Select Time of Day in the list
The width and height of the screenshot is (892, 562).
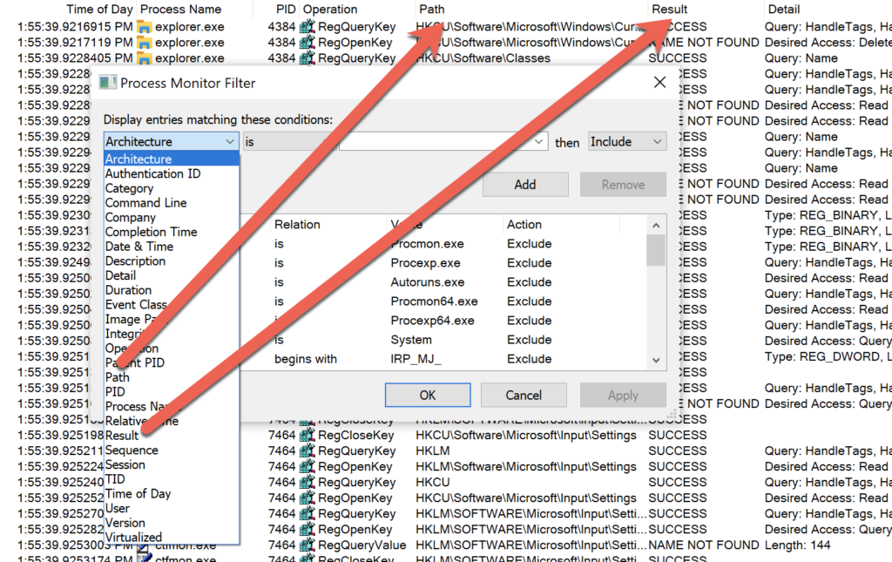[x=139, y=494]
